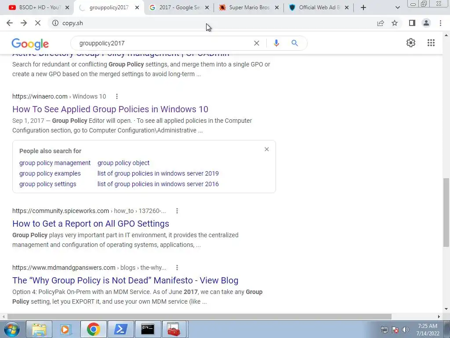Click the community.spiceworks.com URL text
The width and height of the screenshot is (450, 338).
tap(61, 211)
